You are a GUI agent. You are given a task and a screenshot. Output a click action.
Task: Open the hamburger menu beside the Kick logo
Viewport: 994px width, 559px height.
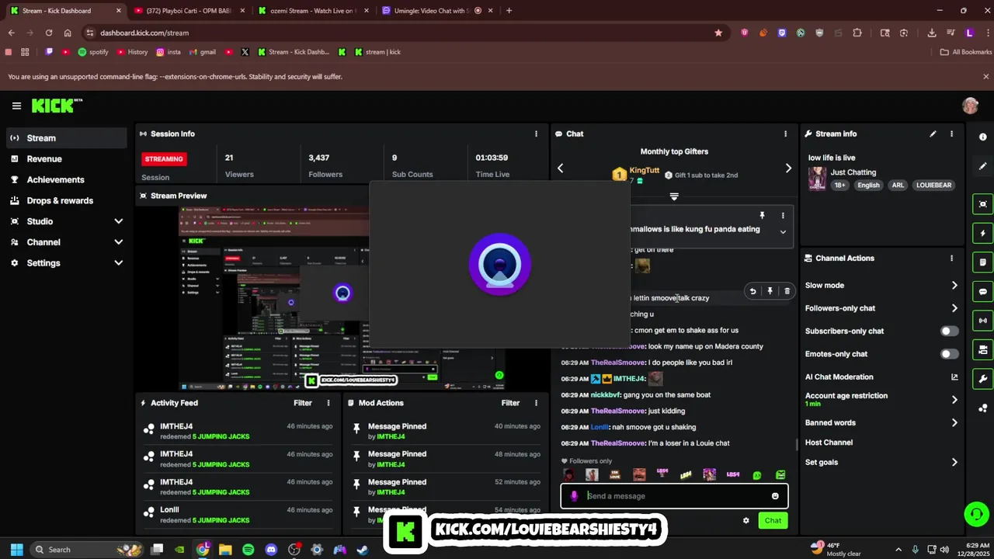tap(16, 106)
